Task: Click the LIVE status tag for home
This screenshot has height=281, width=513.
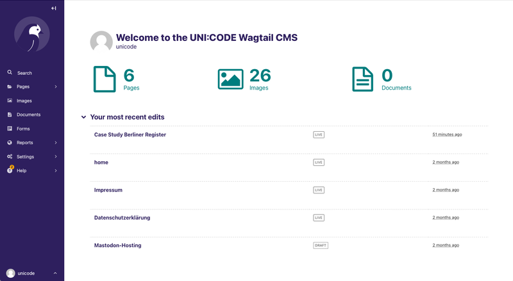Action: pyautogui.click(x=319, y=163)
